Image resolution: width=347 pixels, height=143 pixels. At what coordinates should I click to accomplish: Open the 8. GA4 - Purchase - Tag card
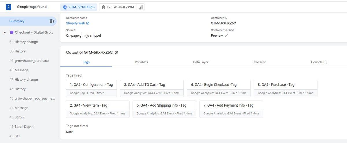(285, 88)
